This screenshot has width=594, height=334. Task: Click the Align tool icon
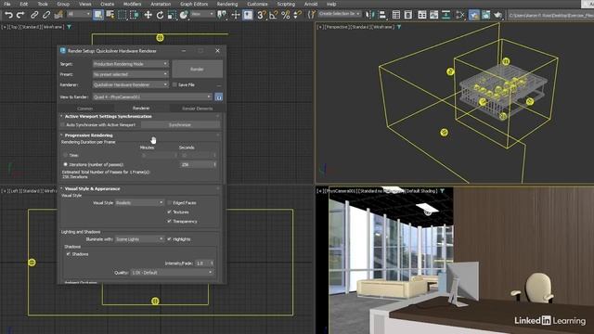pyautogui.click(x=382, y=15)
